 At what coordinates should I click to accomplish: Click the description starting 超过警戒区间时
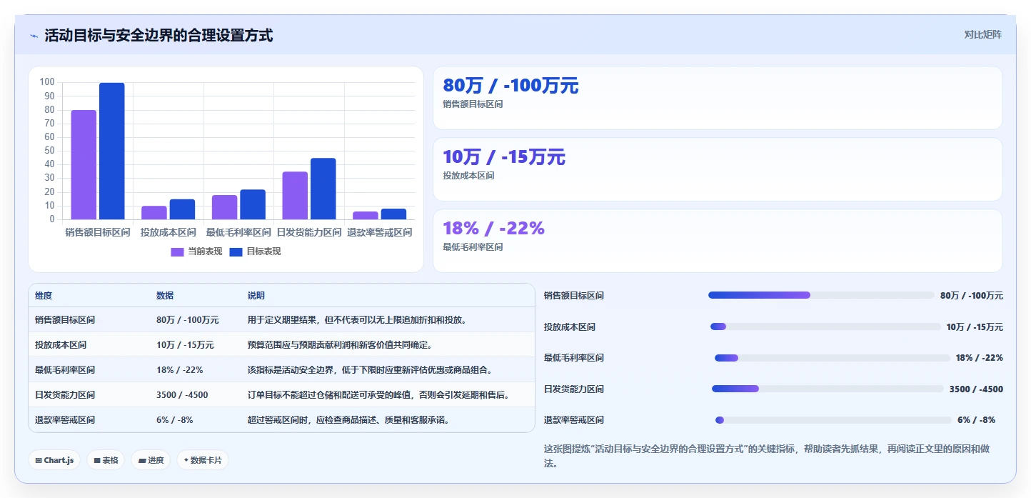[x=348, y=419]
